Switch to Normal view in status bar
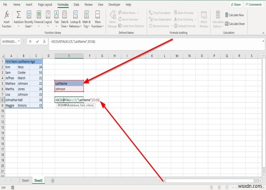Screen dimensions: 266x190 [211, 187]
